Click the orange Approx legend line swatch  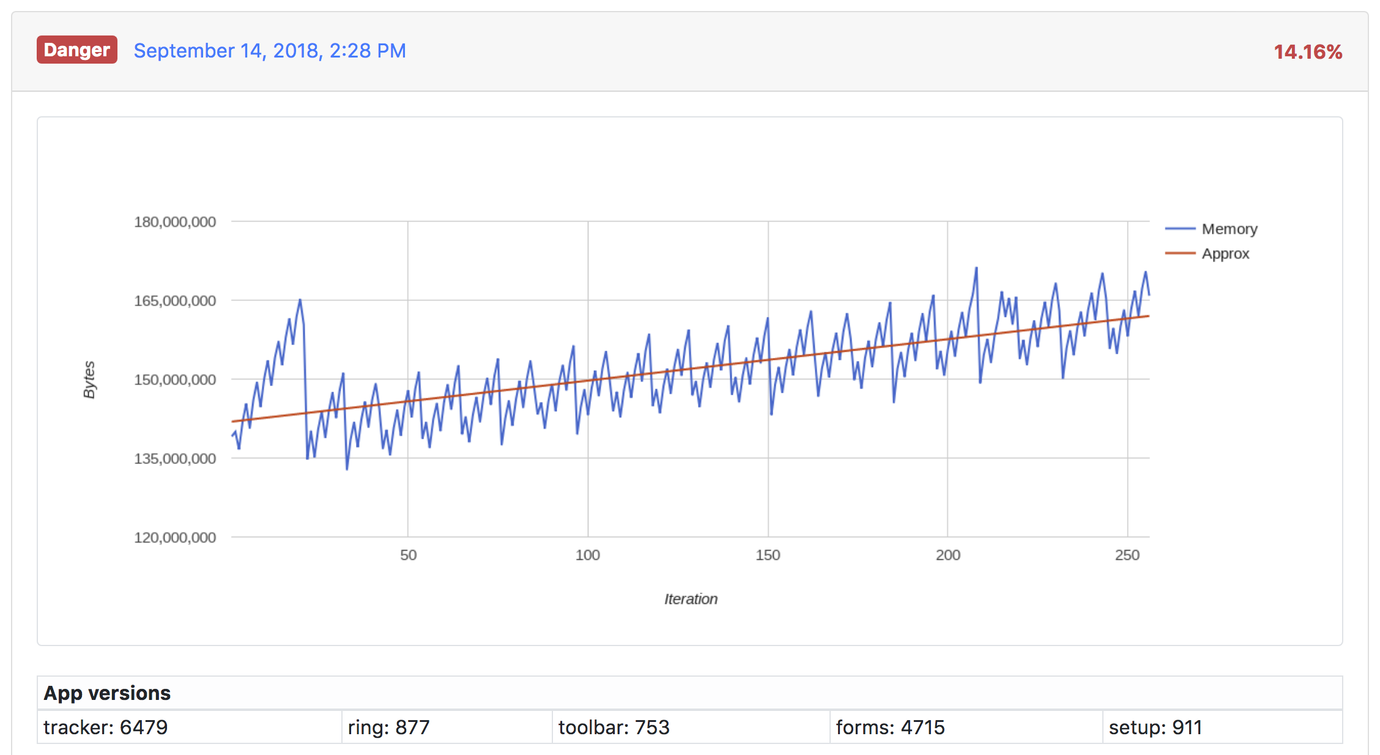(x=1179, y=253)
